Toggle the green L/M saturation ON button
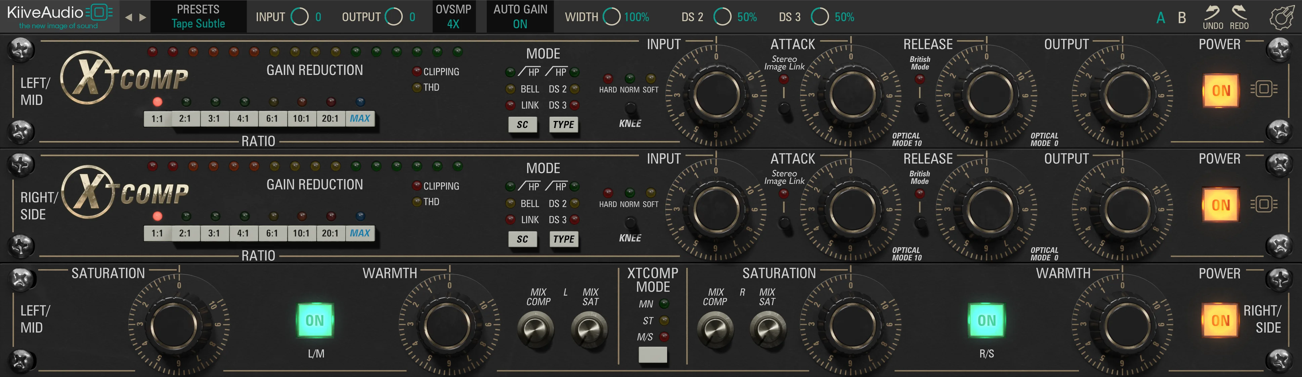The width and height of the screenshot is (1302, 377). tap(314, 321)
